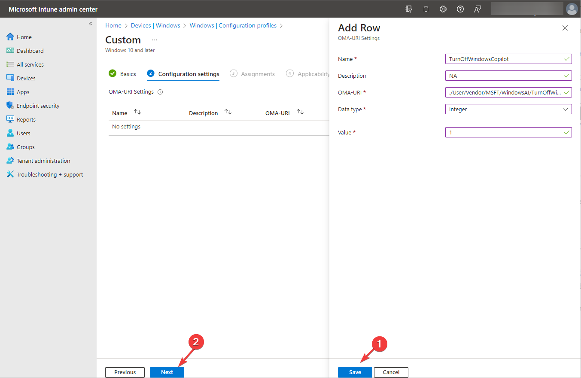Open Tenant administration in sidebar
This screenshot has width=581, height=378.
[43, 161]
